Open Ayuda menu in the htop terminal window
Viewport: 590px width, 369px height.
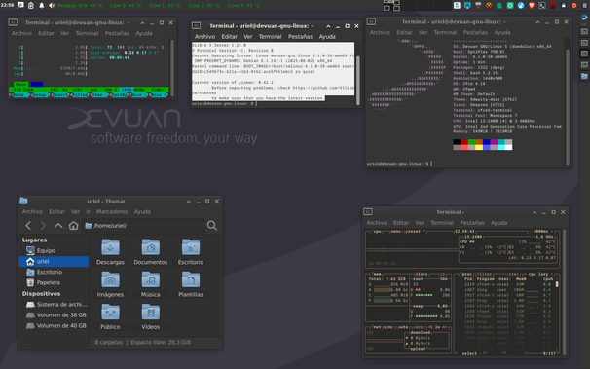(144, 33)
